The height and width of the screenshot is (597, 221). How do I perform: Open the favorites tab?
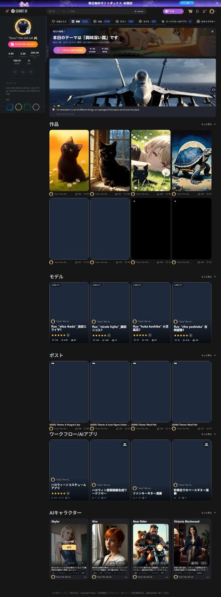59,22
